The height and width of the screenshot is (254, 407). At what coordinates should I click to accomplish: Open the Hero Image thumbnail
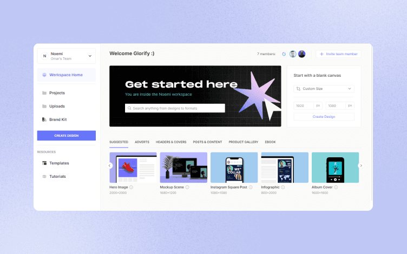click(133, 168)
